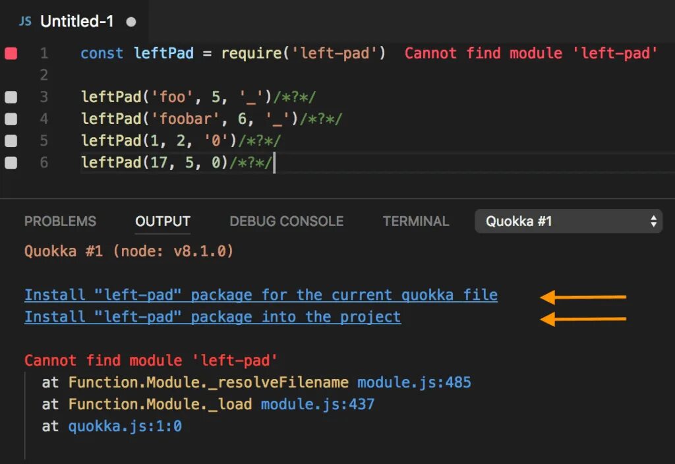Viewport: 675px width, 464px height.
Task: Select the Untitled-1 editor tab
Action: pyautogui.click(x=74, y=21)
